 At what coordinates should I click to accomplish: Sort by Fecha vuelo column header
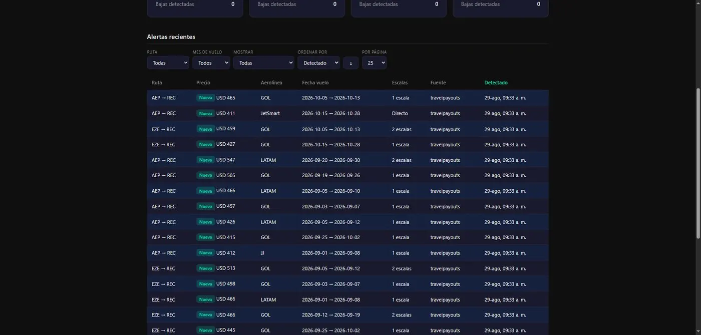(x=315, y=83)
